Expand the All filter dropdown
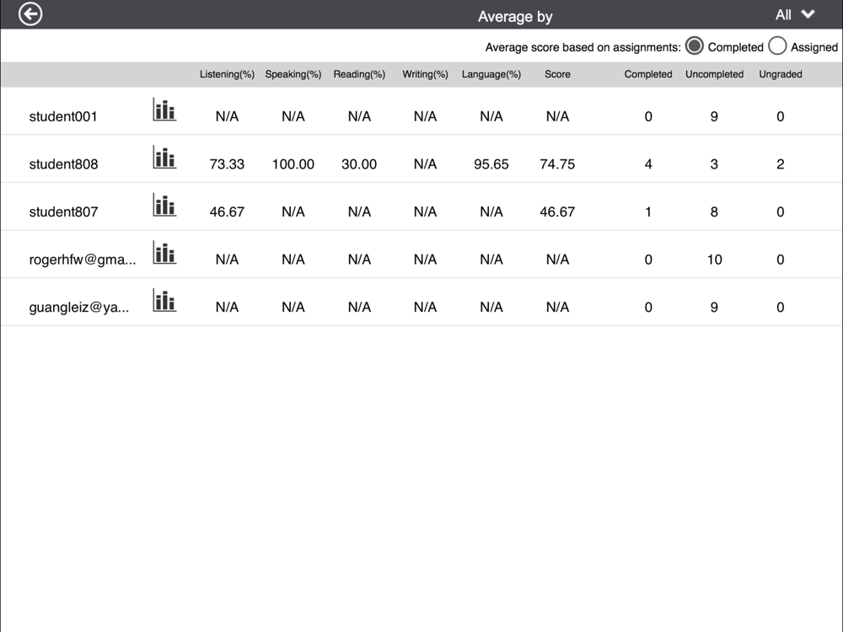 795,14
